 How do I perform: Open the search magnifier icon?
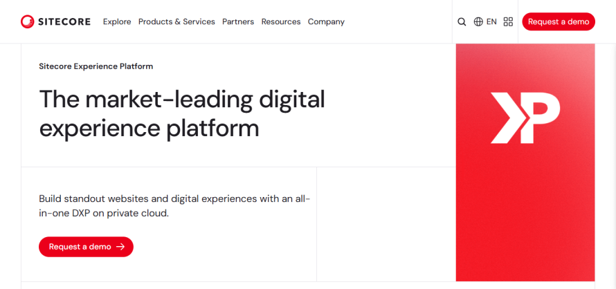pyautogui.click(x=462, y=22)
